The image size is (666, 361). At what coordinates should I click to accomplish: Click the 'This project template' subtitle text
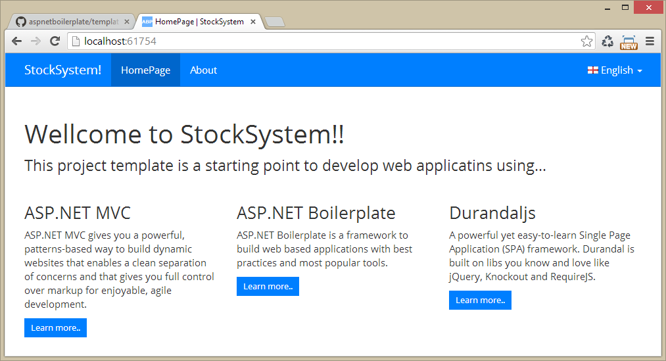tap(285, 166)
